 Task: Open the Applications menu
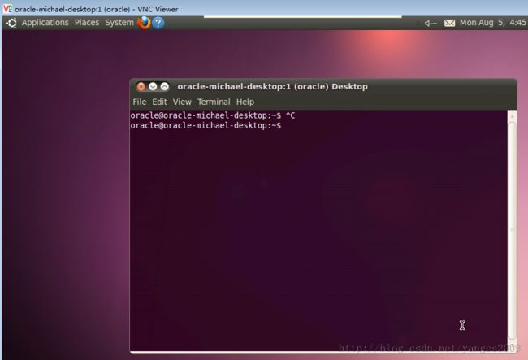point(45,23)
